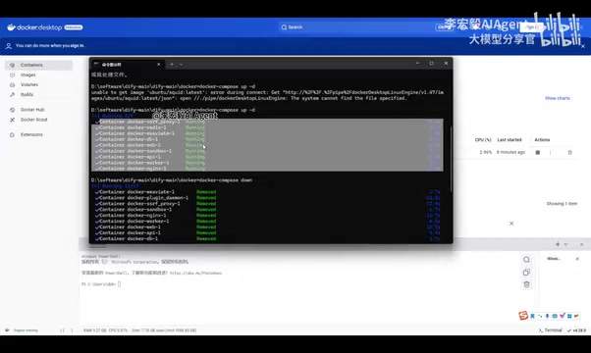This screenshot has height=353, width=591.
Task: Click the 'docker-compose down' command line
Action: (172, 180)
